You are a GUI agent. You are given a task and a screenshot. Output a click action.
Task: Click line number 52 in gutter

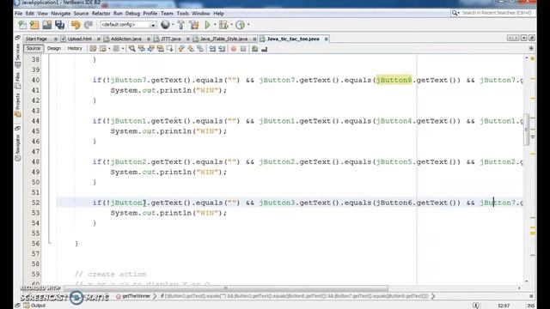point(35,203)
